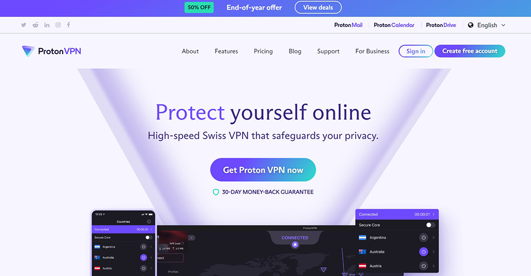Click the Austria power icon in right panel
The image size is (531, 276).
423,266
